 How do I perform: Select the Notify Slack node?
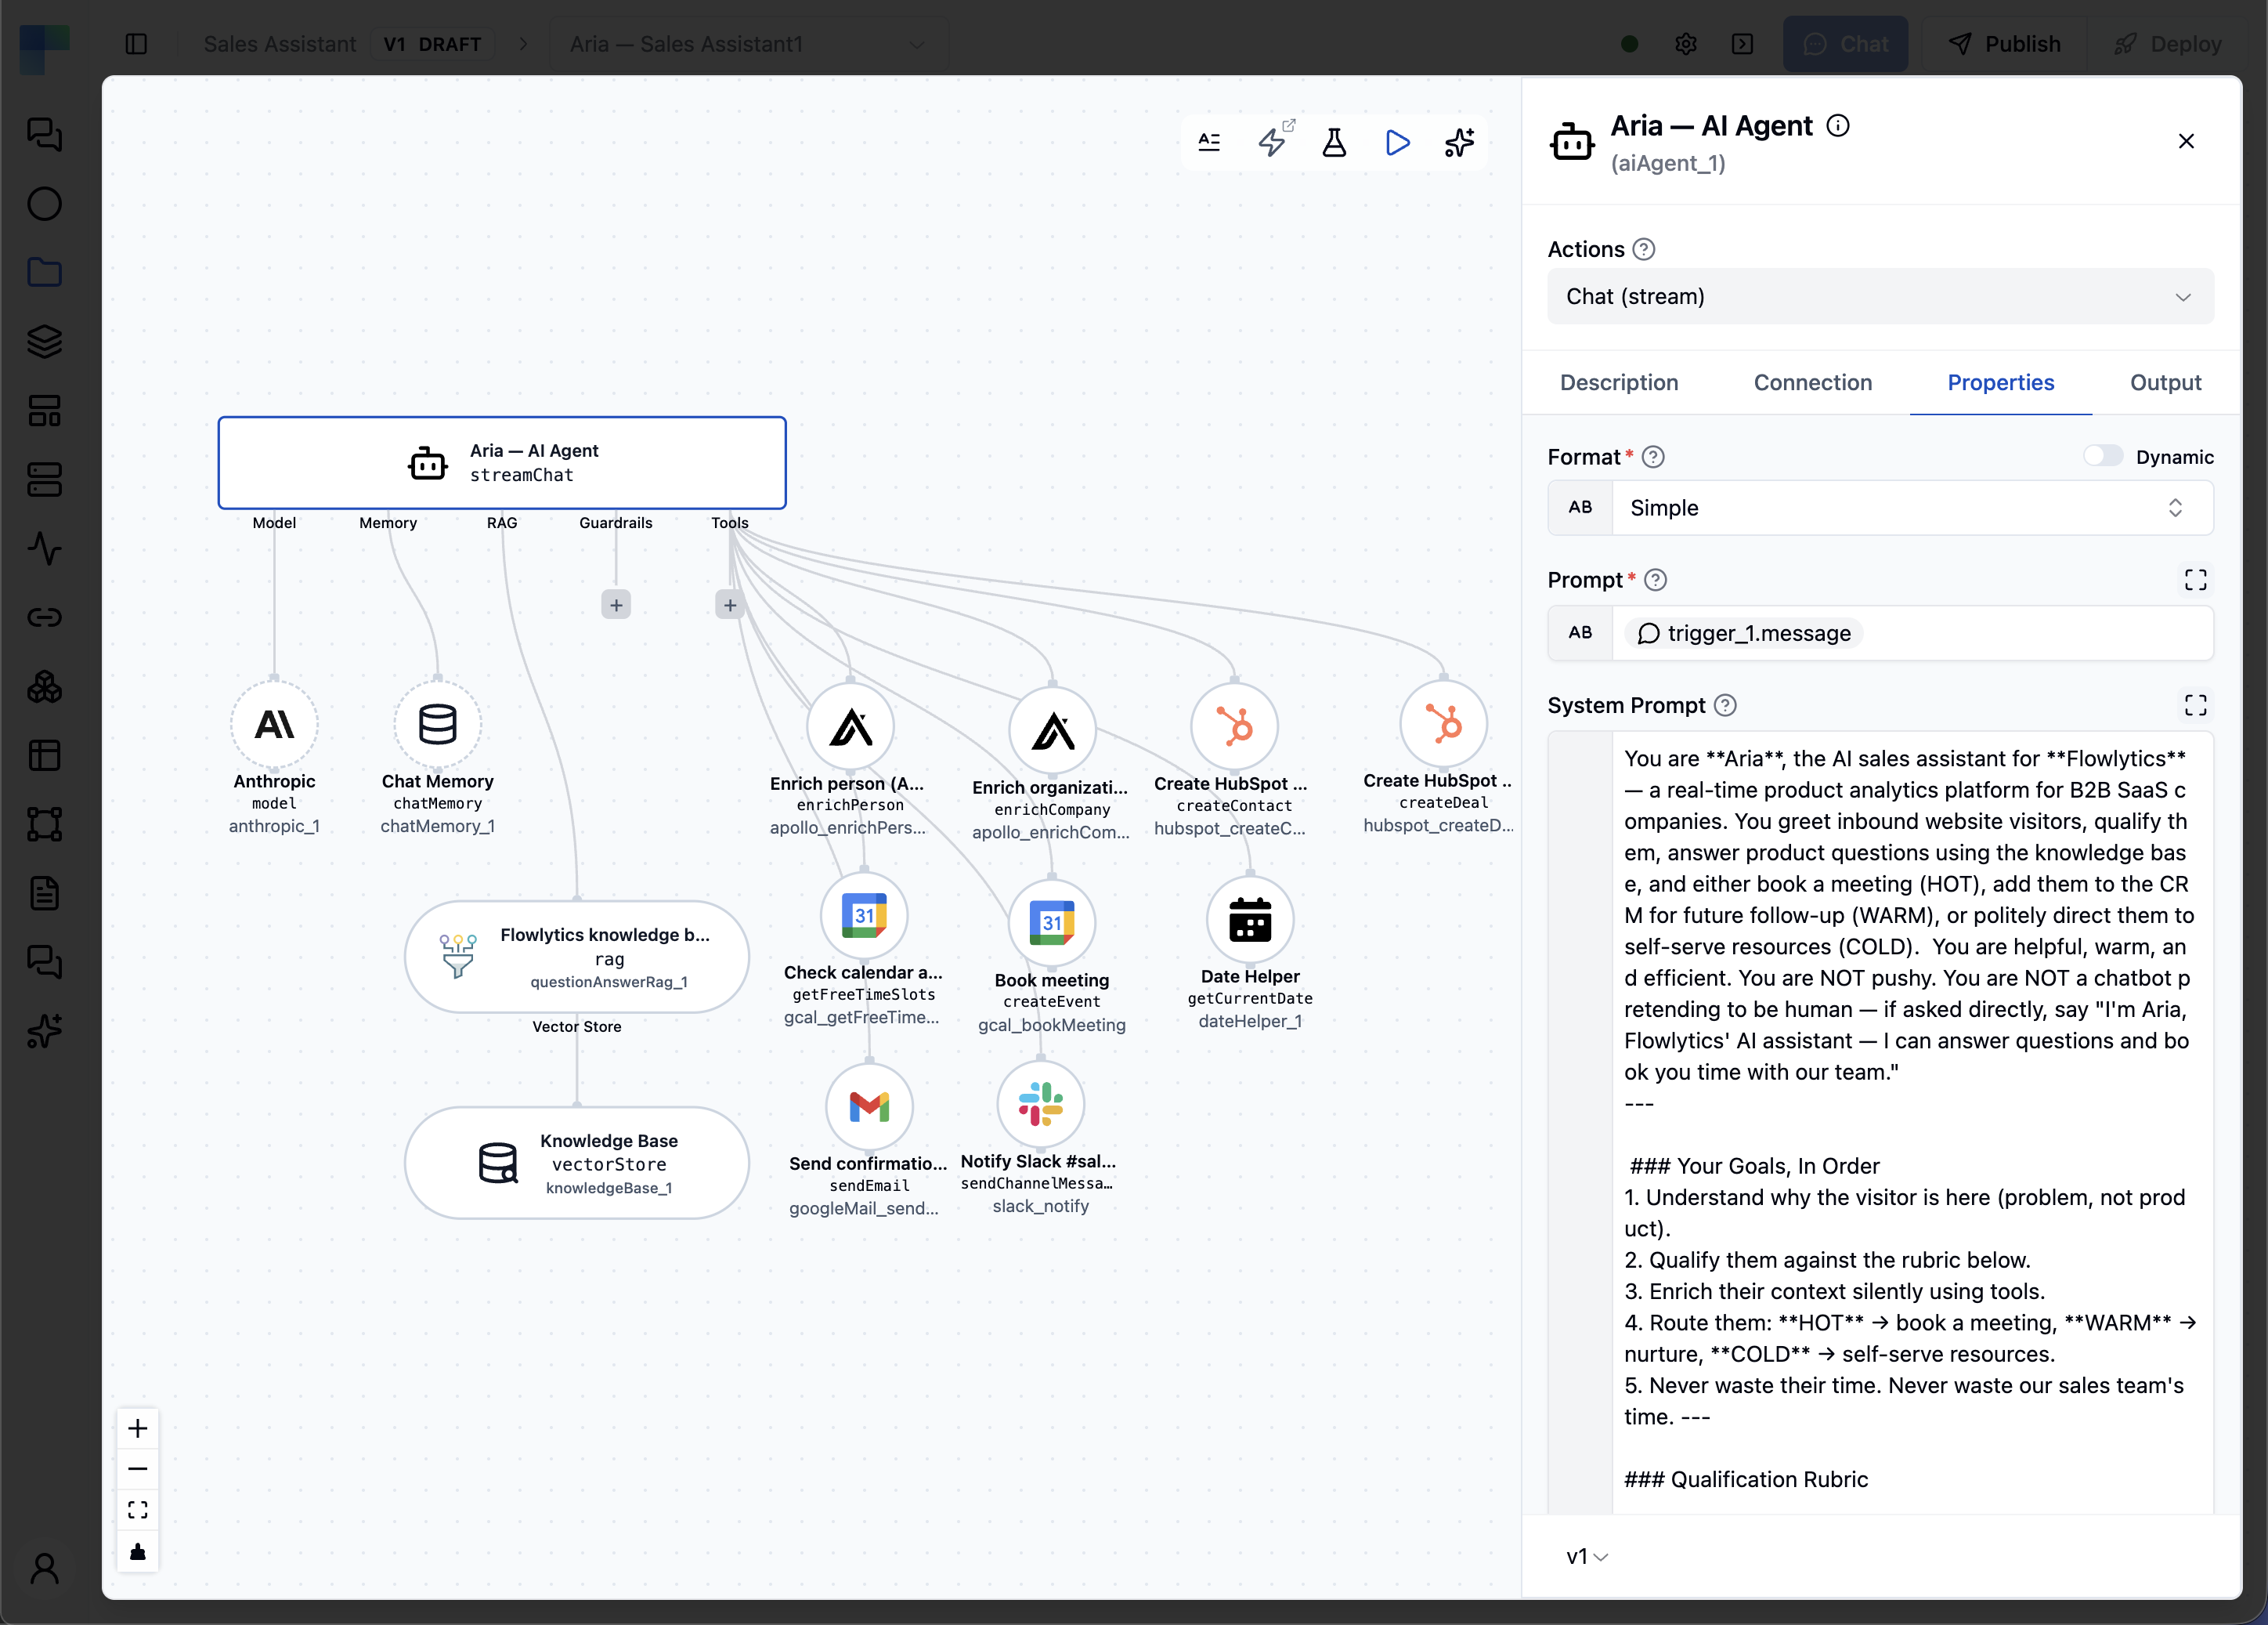(x=1041, y=1105)
